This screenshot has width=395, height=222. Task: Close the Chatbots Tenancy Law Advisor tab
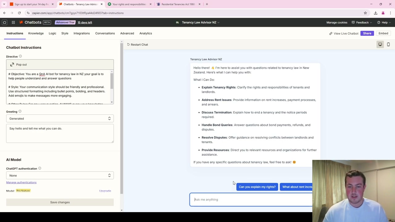point(102,4)
